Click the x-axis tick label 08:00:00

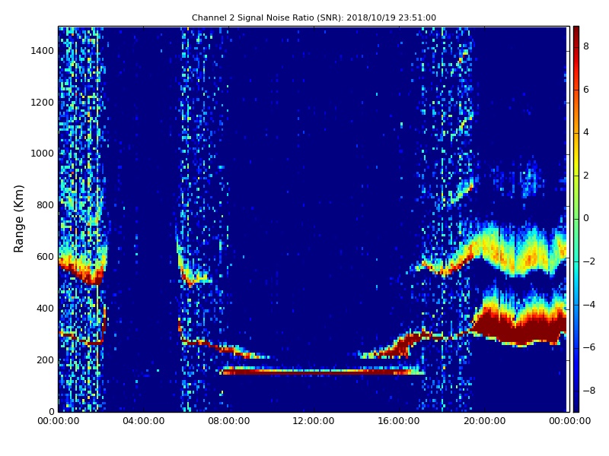pos(229,421)
